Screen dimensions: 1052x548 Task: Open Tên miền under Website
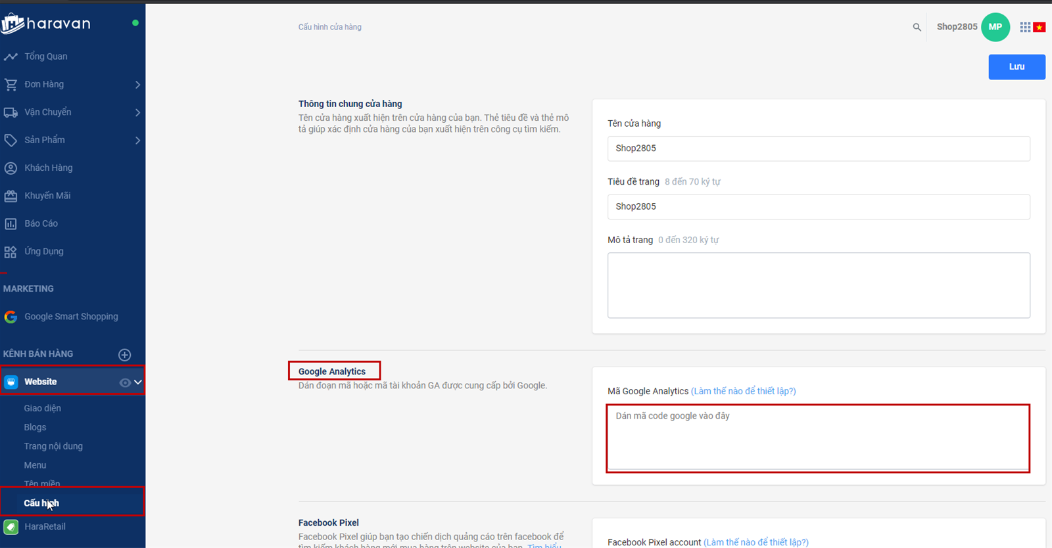tap(42, 484)
